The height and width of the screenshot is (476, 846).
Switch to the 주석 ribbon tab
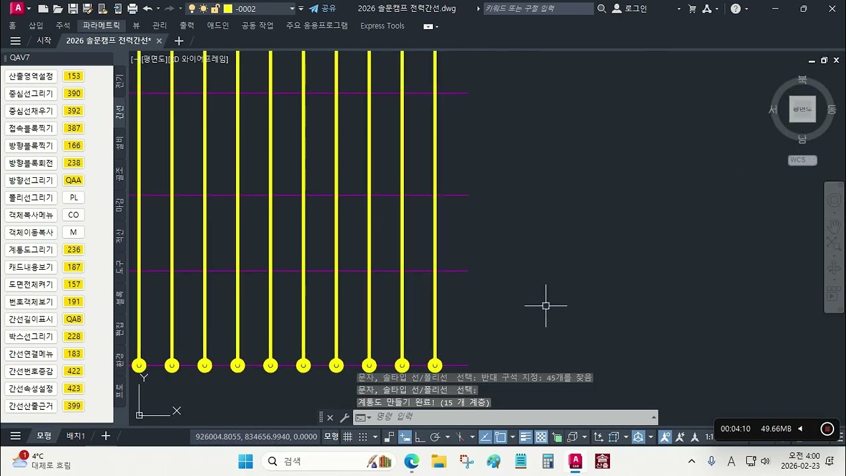pyautogui.click(x=63, y=26)
